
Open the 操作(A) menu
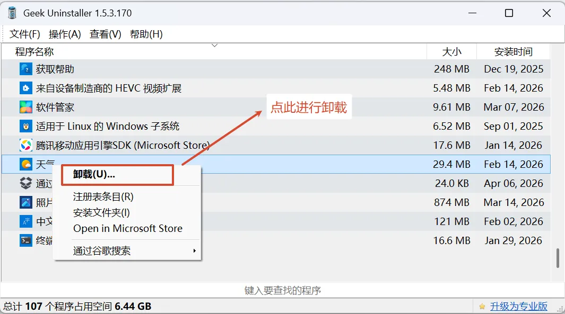point(65,34)
